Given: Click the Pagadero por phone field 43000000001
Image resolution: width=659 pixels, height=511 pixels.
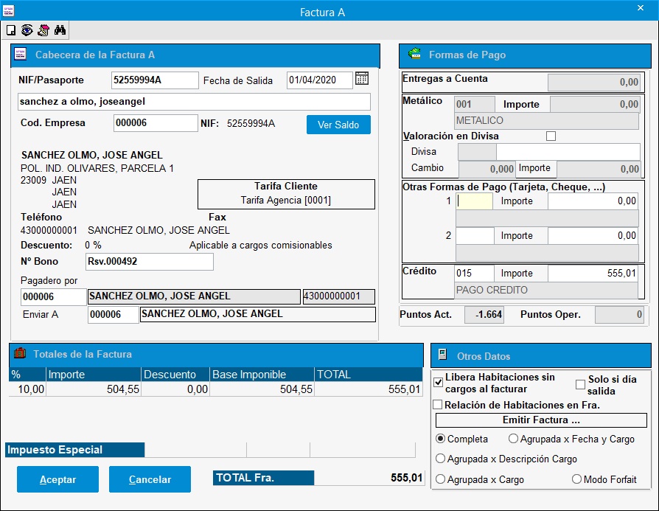Looking at the screenshot, I should (339, 296).
